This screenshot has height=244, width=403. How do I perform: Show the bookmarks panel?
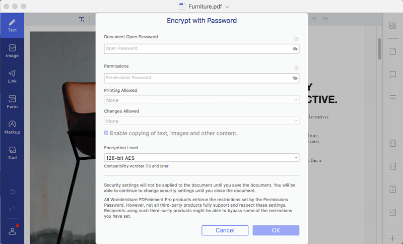click(392, 74)
